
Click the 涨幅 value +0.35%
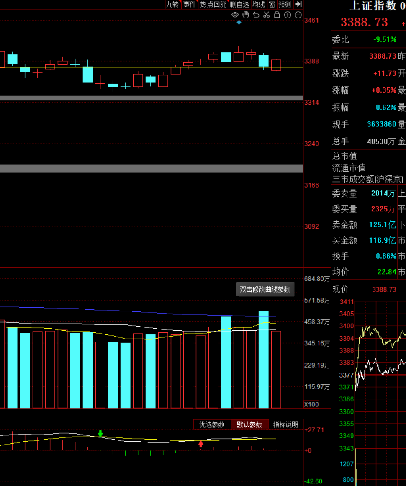click(384, 90)
